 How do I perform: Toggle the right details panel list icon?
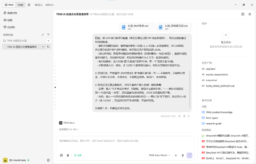click(250, 14)
